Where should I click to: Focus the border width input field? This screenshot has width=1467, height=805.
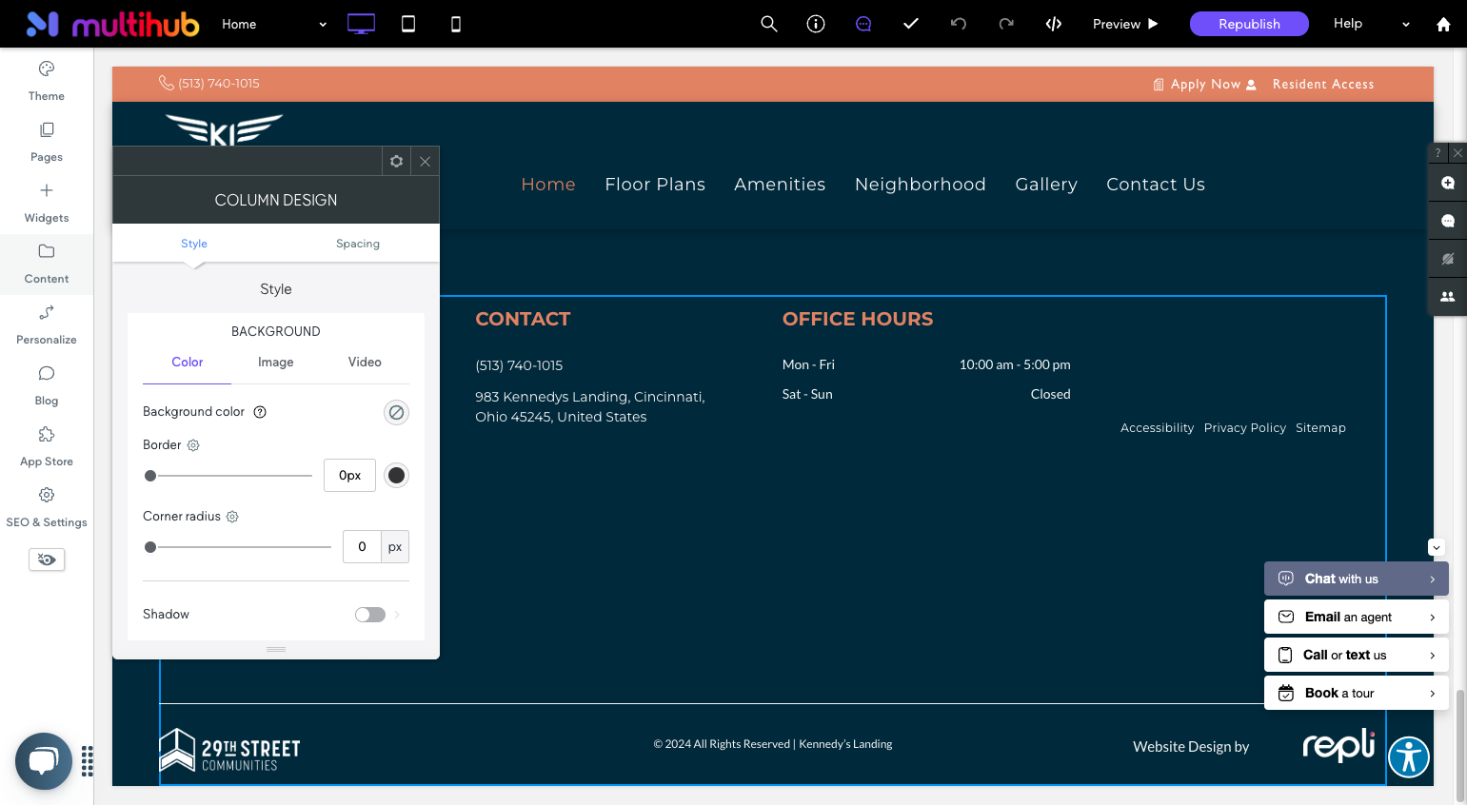pos(350,476)
